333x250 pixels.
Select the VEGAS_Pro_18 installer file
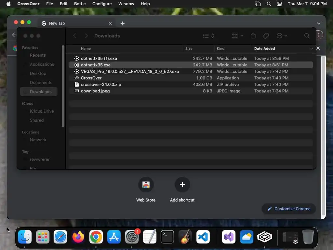191,71
